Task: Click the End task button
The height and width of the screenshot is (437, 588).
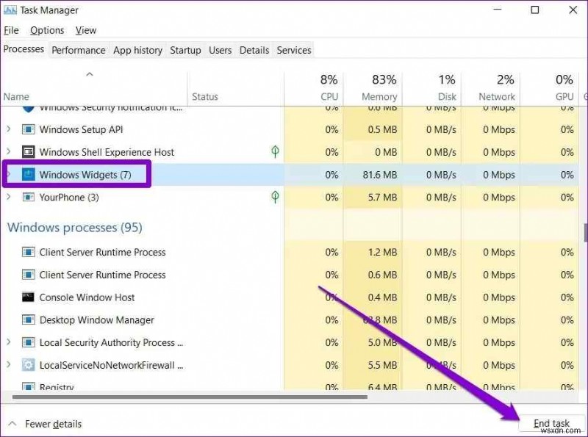Action: [x=552, y=422]
